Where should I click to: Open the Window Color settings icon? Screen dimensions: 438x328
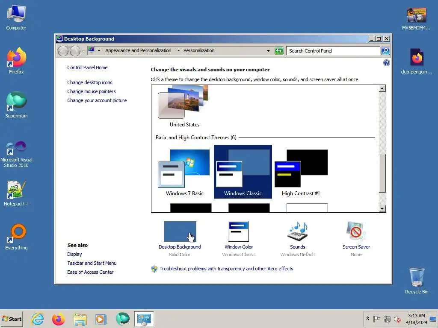[x=239, y=231]
